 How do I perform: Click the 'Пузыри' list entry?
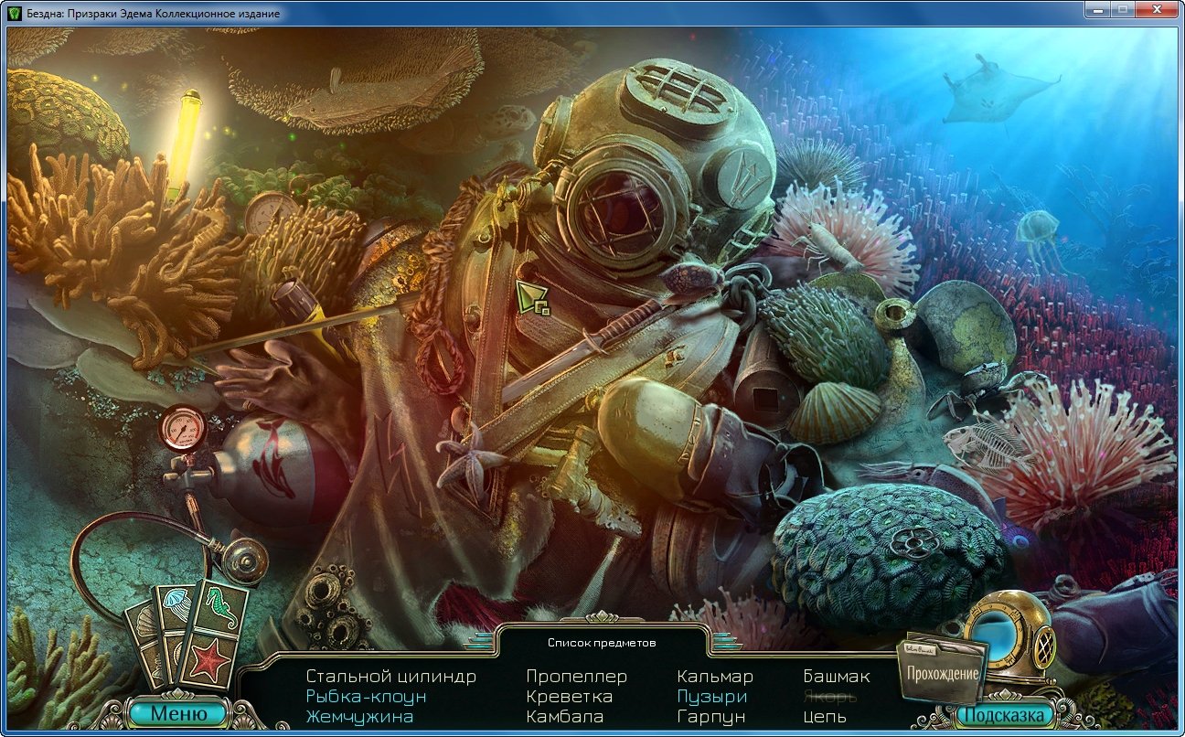pyautogui.click(x=712, y=697)
